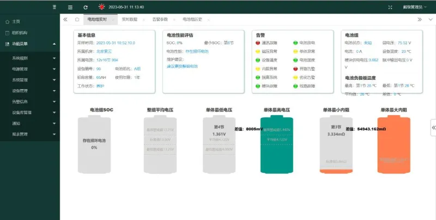
Task: Click the green 脱离系统 indicator light
Action: click(257, 77)
